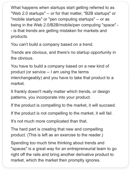Viewport: 131px width, 171px height.
Task: Click "Web 2.0 startups" quoted phrase
Action: (x=28, y=13)
